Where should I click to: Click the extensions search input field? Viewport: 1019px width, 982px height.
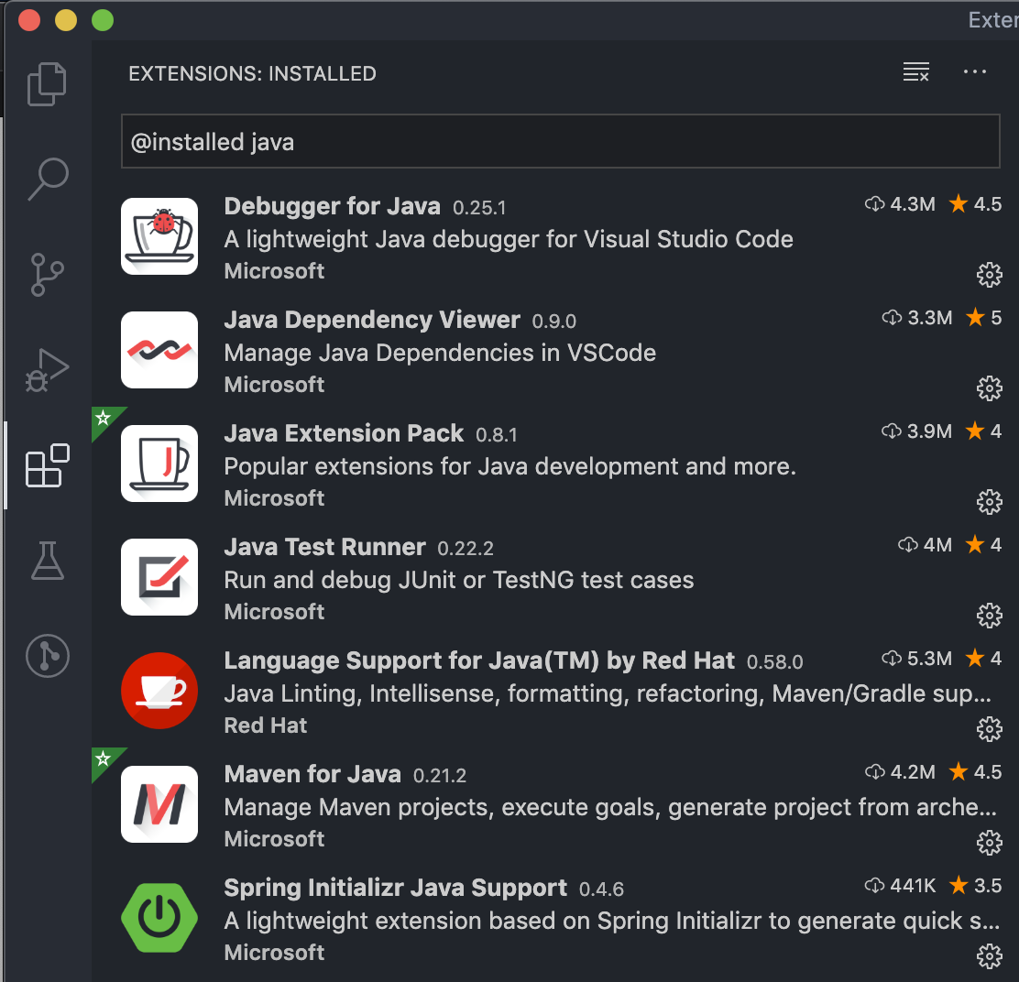tap(559, 142)
